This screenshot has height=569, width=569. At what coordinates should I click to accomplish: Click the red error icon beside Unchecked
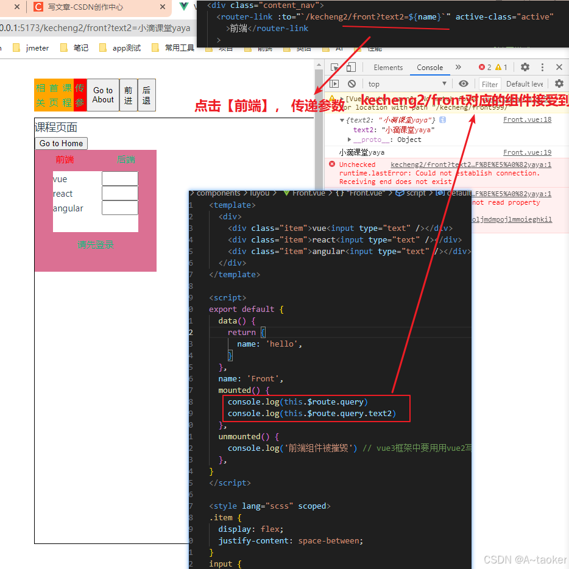tap(331, 164)
